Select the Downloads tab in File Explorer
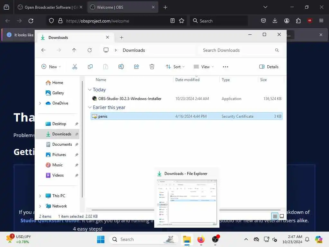329x247 pixels. pyautogui.click(x=76, y=37)
